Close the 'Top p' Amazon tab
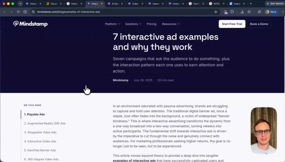Viewport: 285px width, 162px height. pyautogui.click(x=61, y=4)
